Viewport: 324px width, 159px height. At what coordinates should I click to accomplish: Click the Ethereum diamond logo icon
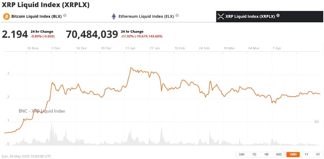click(114, 16)
